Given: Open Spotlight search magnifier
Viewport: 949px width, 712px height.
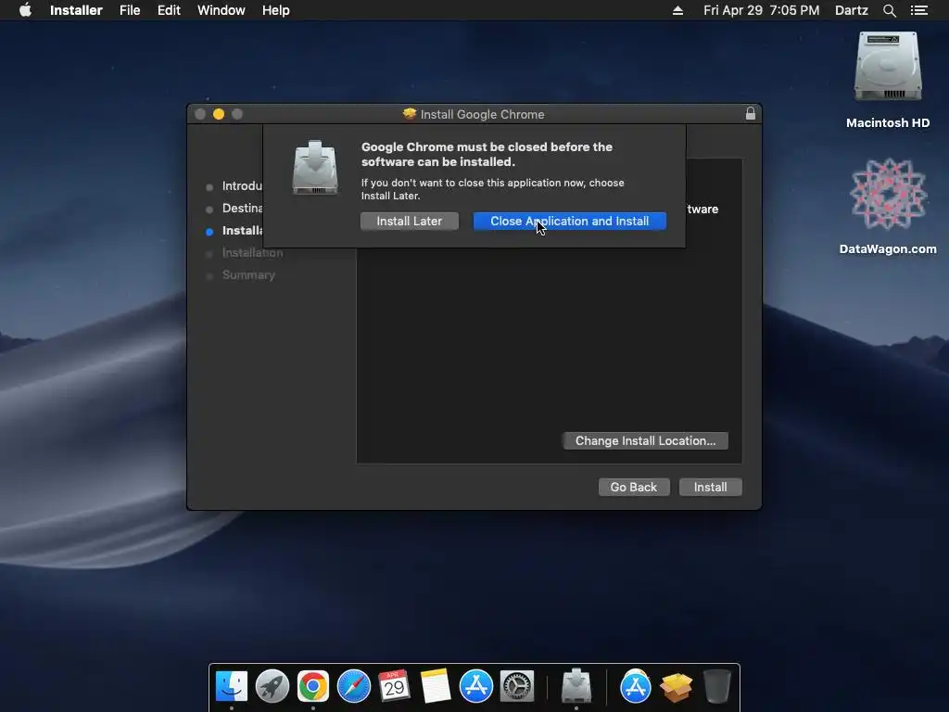Looking at the screenshot, I should 889,10.
